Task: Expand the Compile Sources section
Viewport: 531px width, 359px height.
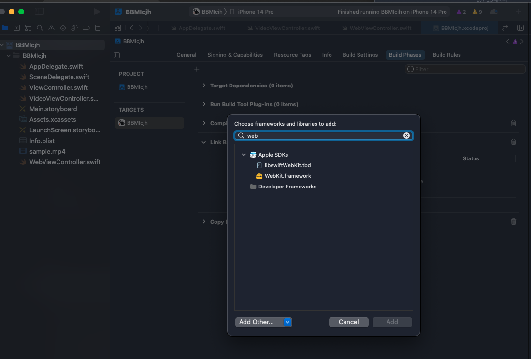Action: [x=204, y=123]
